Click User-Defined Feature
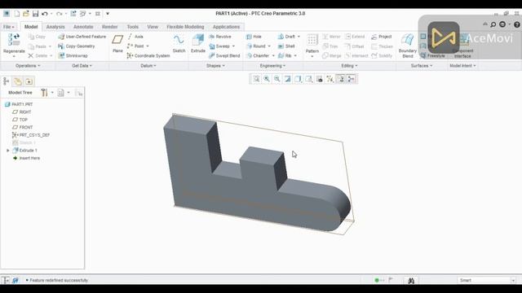The height and width of the screenshot is (293, 522). coord(82,37)
